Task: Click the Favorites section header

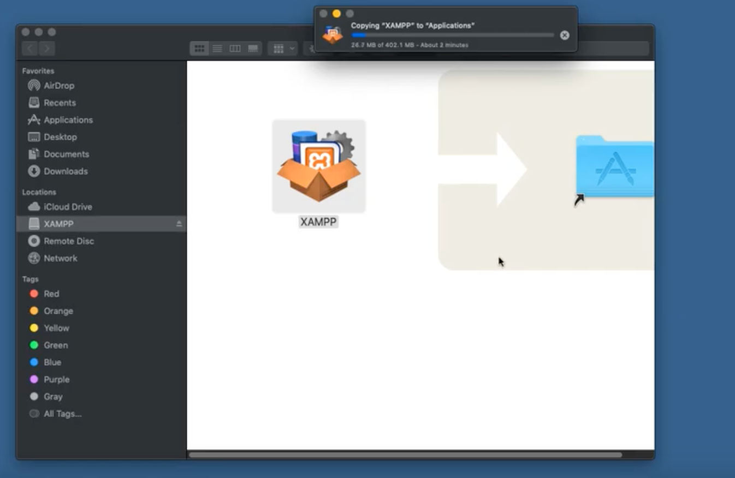Action: [38, 71]
